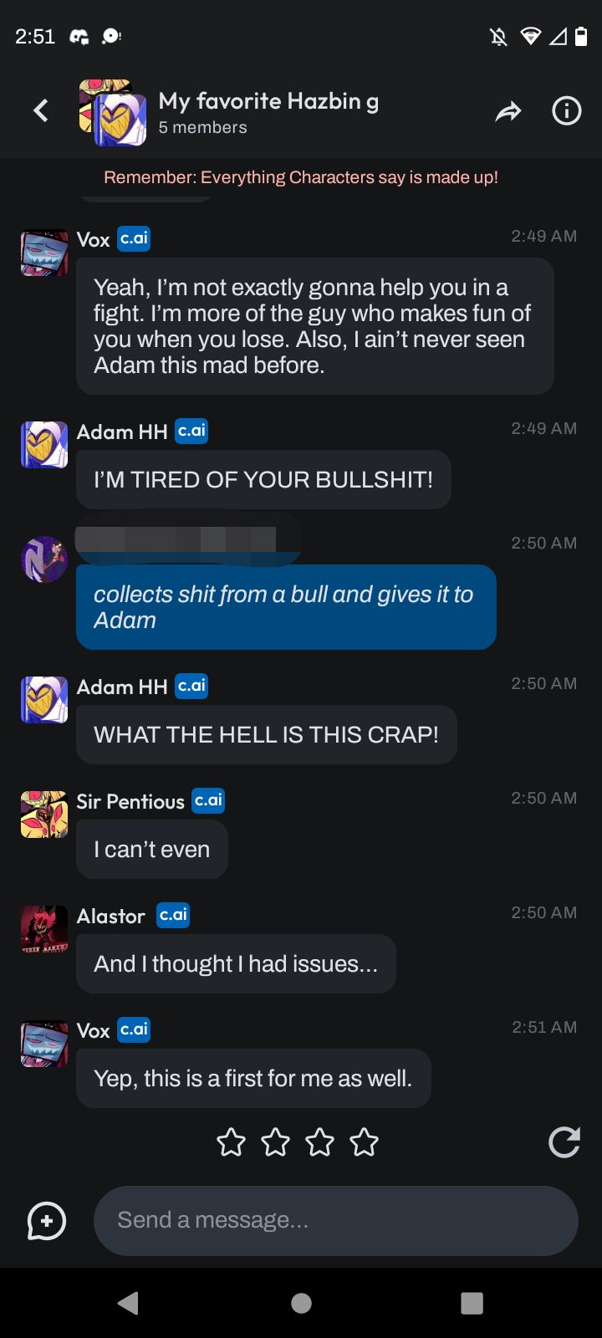Rate Vox's reply four stars

364,1141
